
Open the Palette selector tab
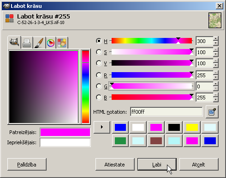[x=62, y=43]
